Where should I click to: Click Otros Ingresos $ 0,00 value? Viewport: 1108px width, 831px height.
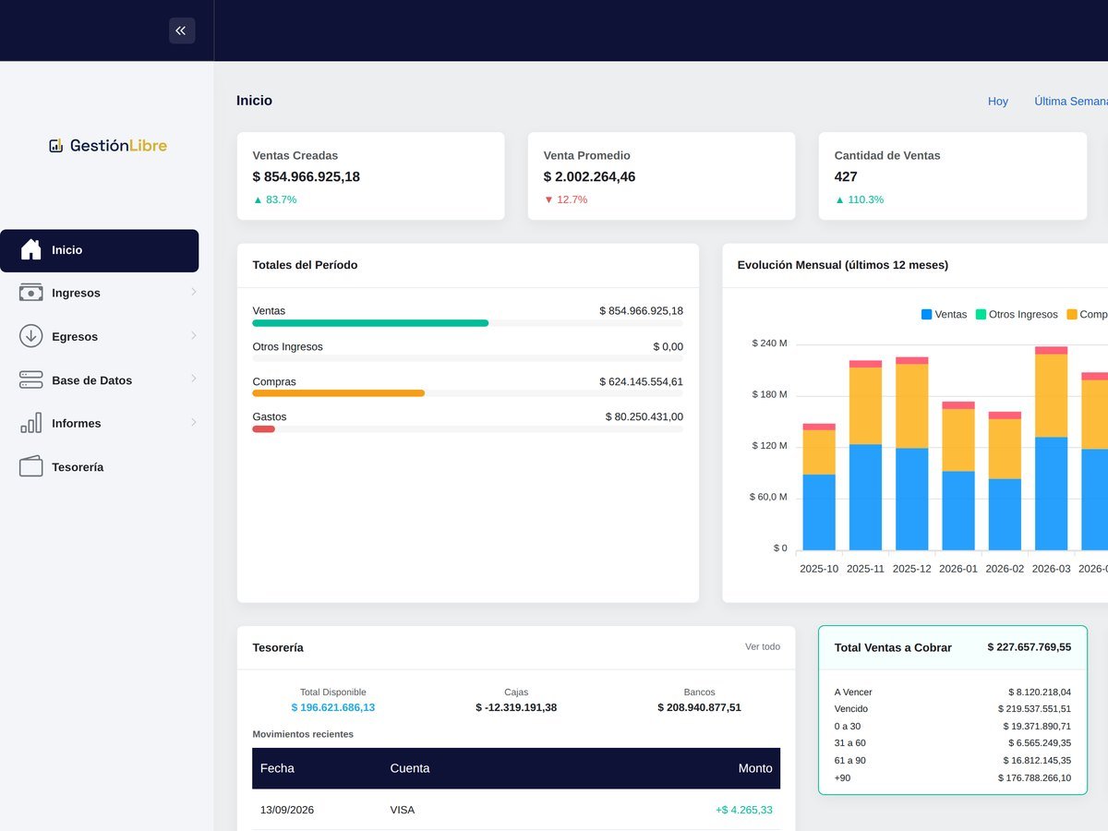coord(668,346)
